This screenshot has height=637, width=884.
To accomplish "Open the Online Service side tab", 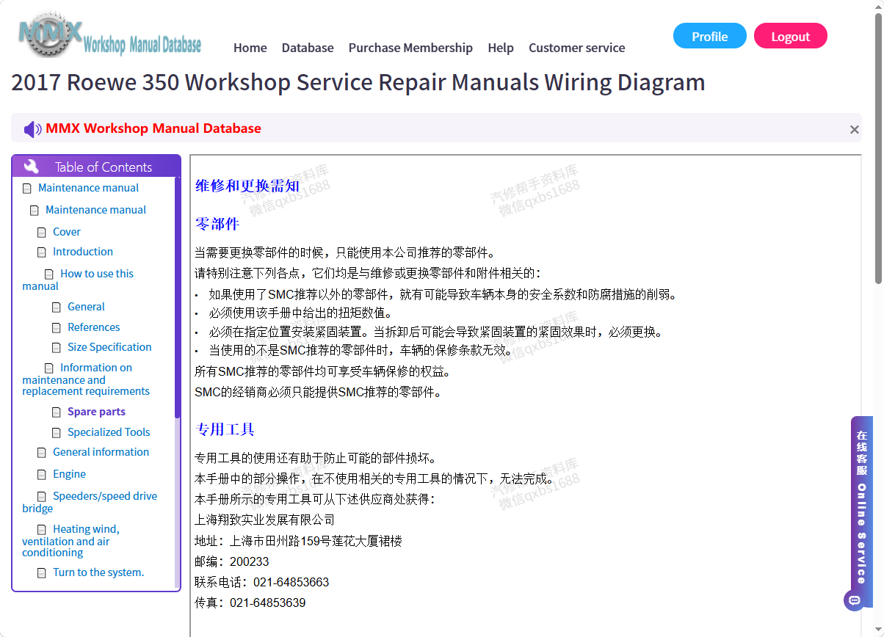I will pos(862,512).
